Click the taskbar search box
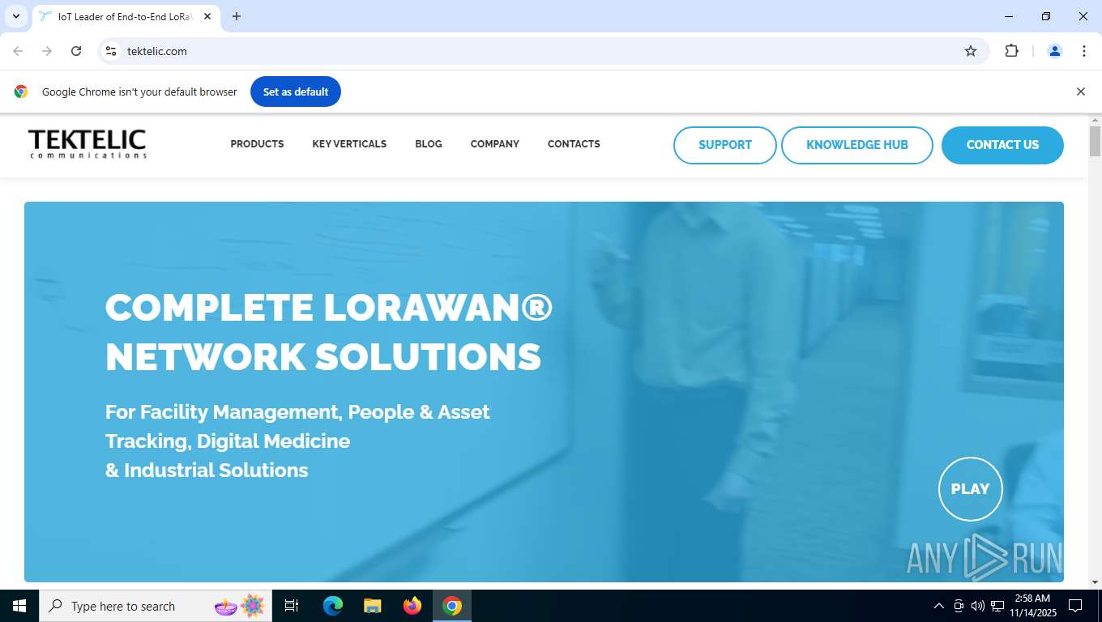 [x=156, y=606]
